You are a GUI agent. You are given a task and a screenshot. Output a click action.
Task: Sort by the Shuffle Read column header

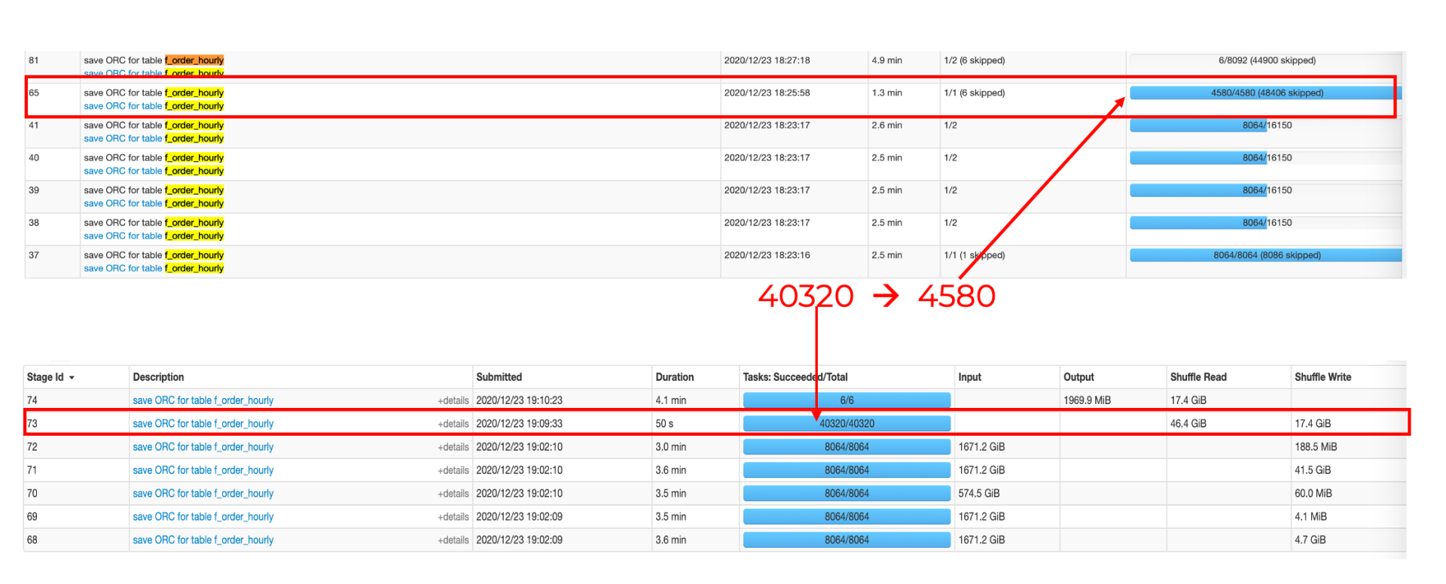click(1197, 378)
